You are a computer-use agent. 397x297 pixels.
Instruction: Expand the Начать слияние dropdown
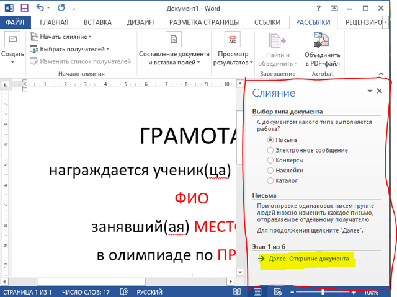tap(61, 37)
